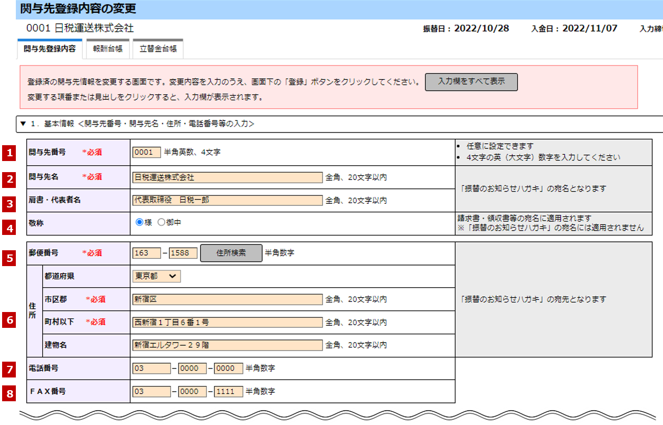The height and width of the screenshot is (425, 663).
Task: Click the 関与先番号 field containing 0001
Action: tap(147, 153)
